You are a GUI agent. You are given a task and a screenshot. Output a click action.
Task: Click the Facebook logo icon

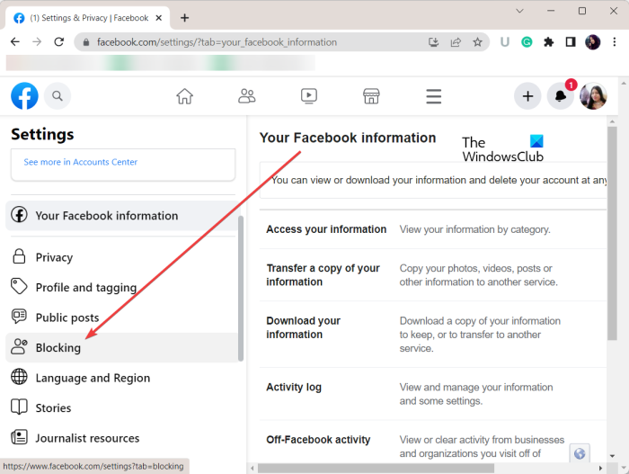(x=24, y=96)
